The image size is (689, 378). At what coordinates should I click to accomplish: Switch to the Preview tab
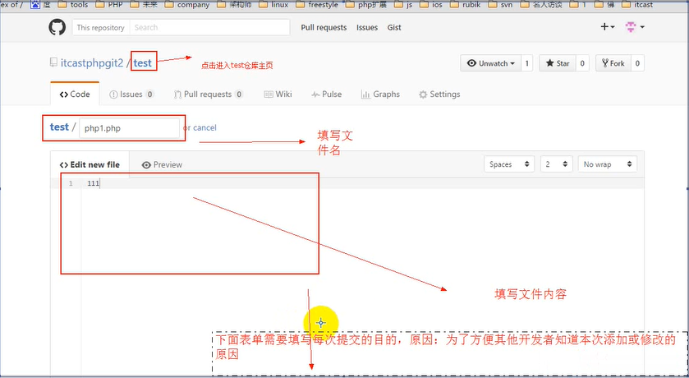tap(162, 164)
